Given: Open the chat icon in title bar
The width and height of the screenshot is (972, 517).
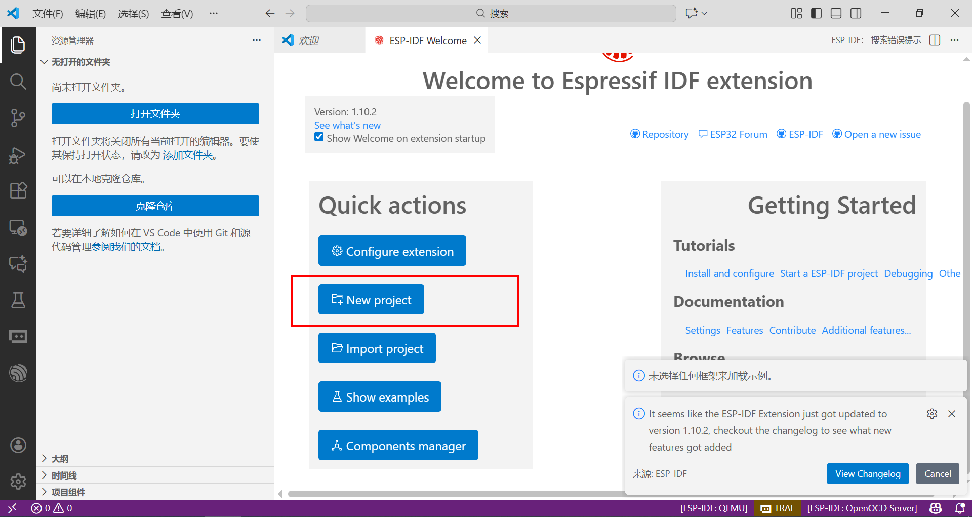Looking at the screenshot, I should pyautogui.click(x=692, y=13).
